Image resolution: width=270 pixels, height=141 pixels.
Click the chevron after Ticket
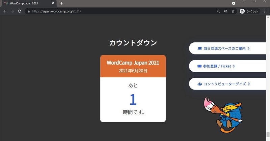234,66
